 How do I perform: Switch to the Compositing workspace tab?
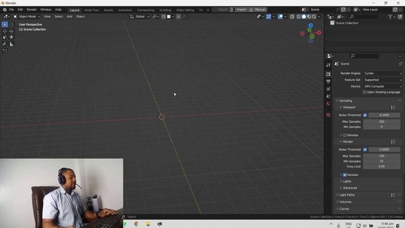coord(146,10)
